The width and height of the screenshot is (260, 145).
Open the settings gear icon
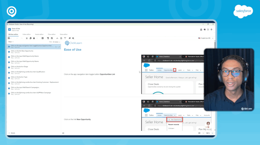212,29
